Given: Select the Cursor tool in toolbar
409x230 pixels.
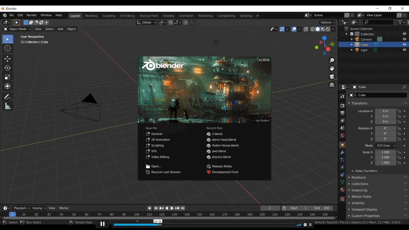Looking at the screenshot, I should click(x=7, y=48).
